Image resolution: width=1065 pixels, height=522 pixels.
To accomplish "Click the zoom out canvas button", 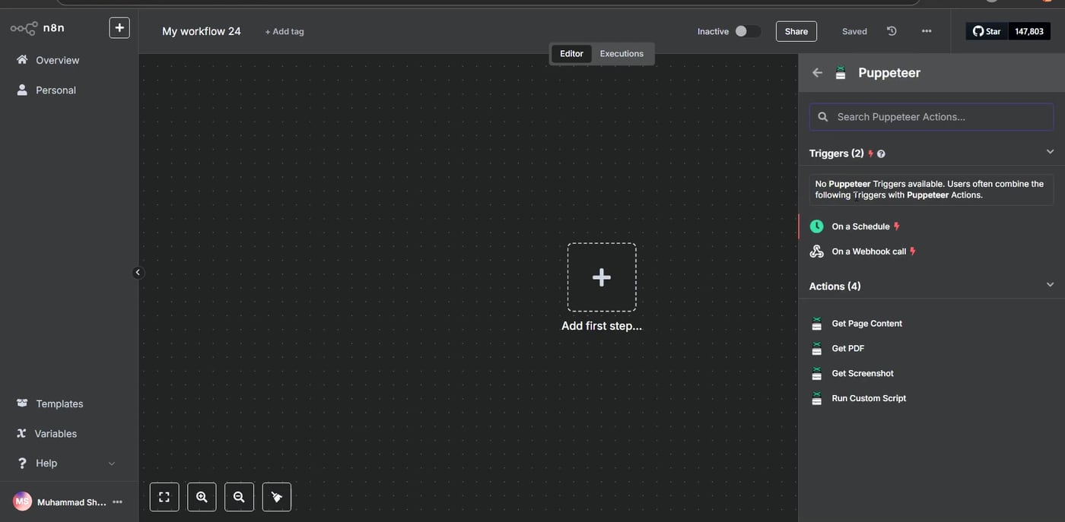I will (x=239, y=497).
